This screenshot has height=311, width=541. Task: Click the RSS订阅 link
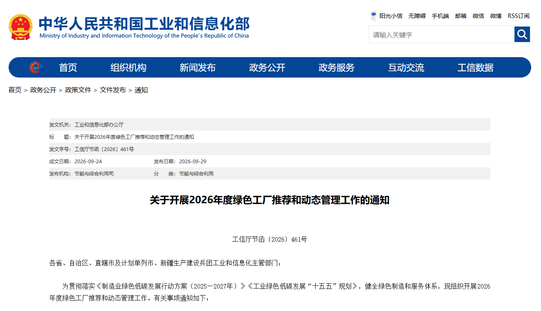click(x=519, y=16)
